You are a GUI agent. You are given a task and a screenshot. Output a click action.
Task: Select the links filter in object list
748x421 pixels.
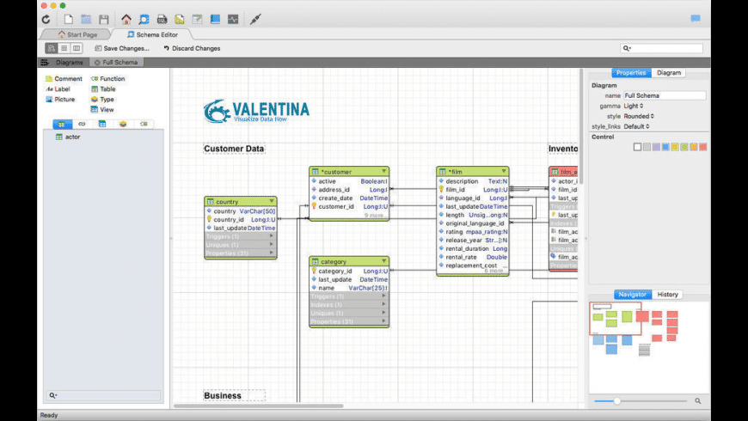coord(82,124)
